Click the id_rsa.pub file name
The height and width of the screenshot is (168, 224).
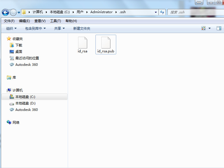106,51
